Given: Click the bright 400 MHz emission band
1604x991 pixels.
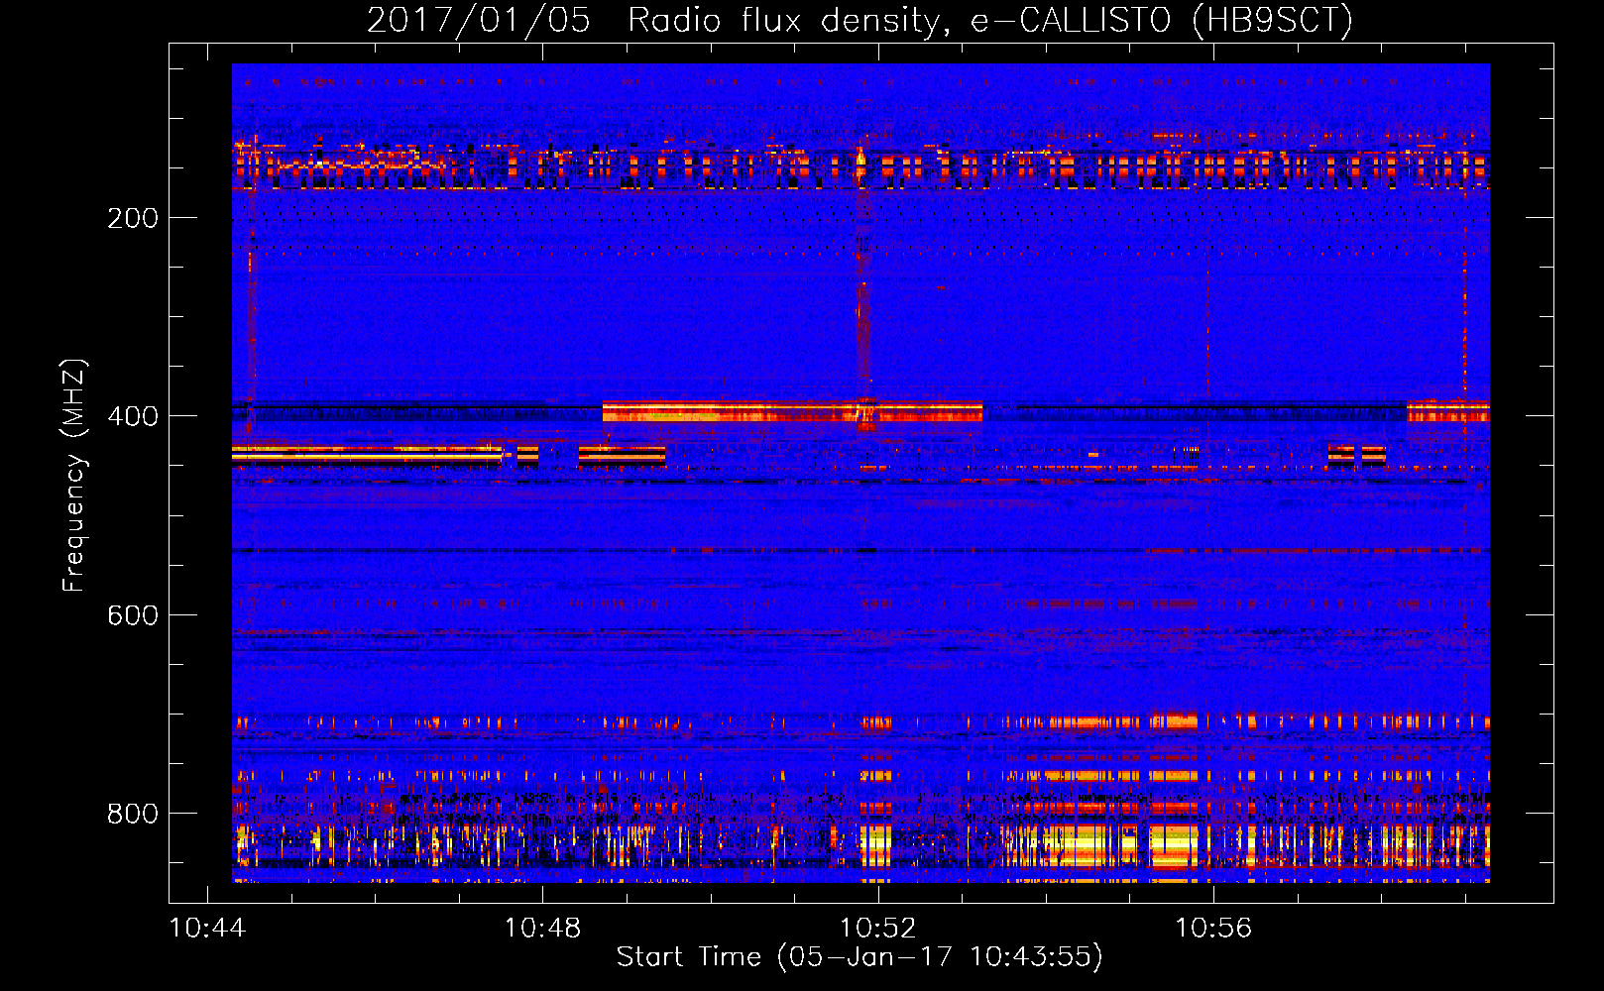Looking at the screenshot, I should pyautogui.click(x=792, y=411).
